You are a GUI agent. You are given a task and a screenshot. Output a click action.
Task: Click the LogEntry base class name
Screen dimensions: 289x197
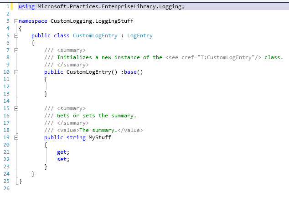[x=139, y=35]
